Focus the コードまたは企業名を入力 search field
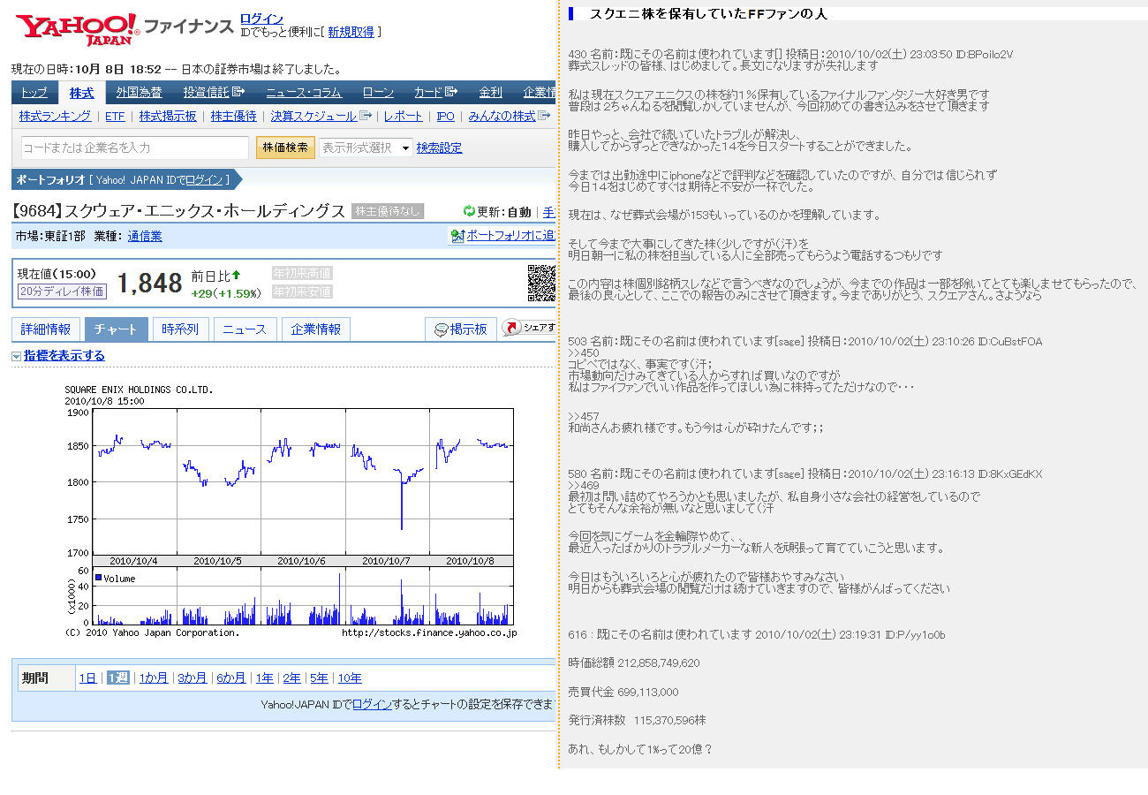Image resolution: width=1148 pixels, height=795 pixels. tap(135, 148)
